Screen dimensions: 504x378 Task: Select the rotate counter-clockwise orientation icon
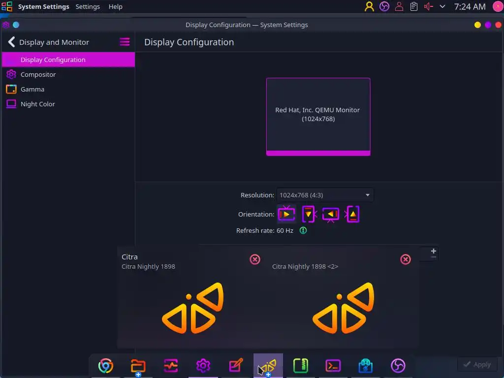[x=352, y=214]
